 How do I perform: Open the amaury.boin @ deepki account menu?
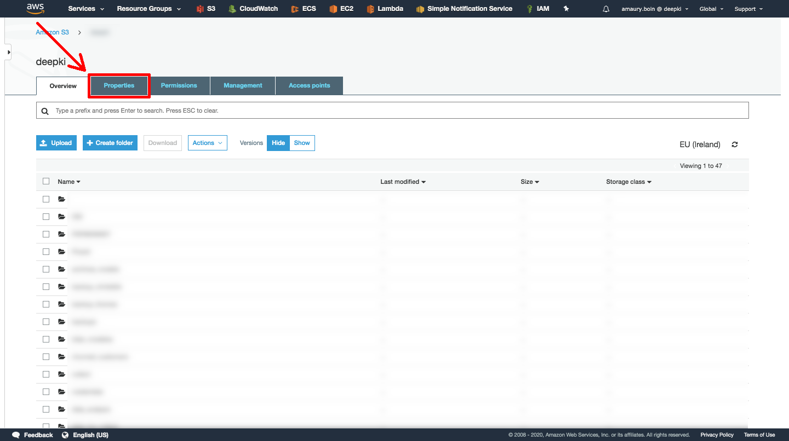coord(655,9)
